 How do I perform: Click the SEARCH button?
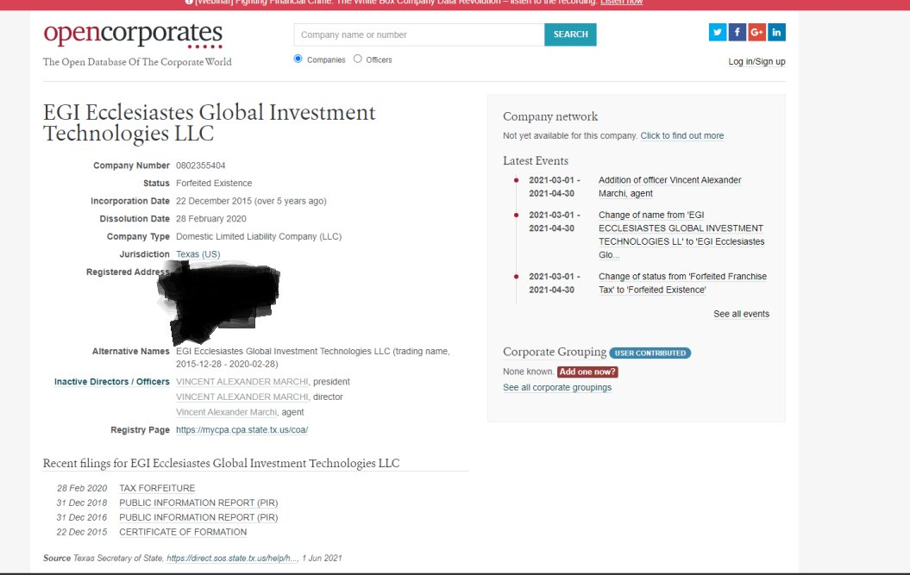(570, 34)
